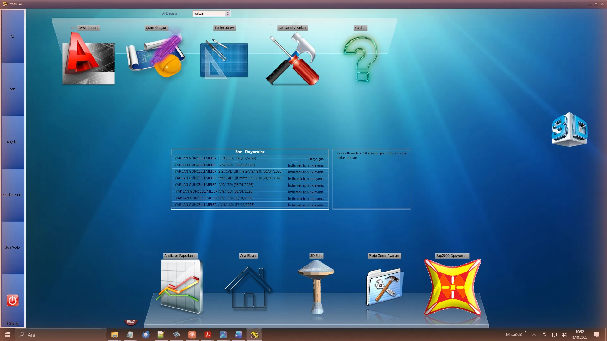Click the download link for V.9.1.4.0 update
The image size is (607, 341).
(306, 205)
